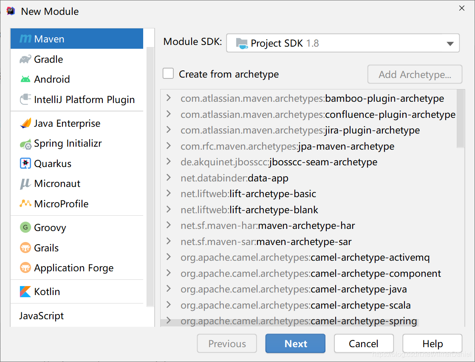Expand jbosscc-seam-archetype chevron
The image size is (475, 362).
(x=169, y=162)
